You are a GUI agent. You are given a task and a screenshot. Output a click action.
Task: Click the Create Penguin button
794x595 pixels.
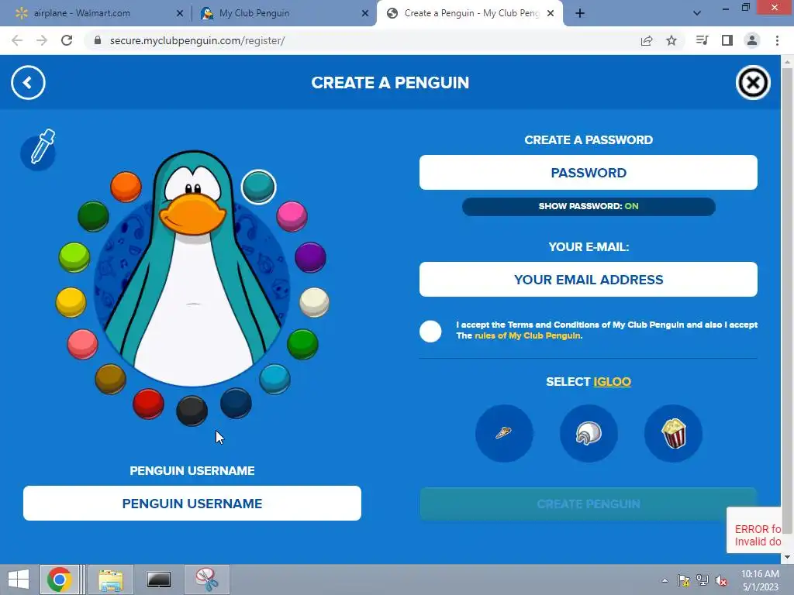pyautogui.click(x=589, y=504)
